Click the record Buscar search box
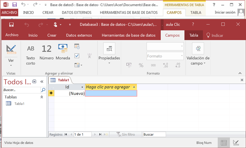 coord(154,135)
